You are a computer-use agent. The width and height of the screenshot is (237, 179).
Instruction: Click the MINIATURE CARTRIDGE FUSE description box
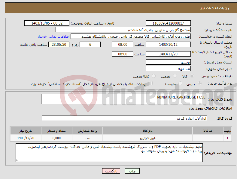[x=124, y=99]
